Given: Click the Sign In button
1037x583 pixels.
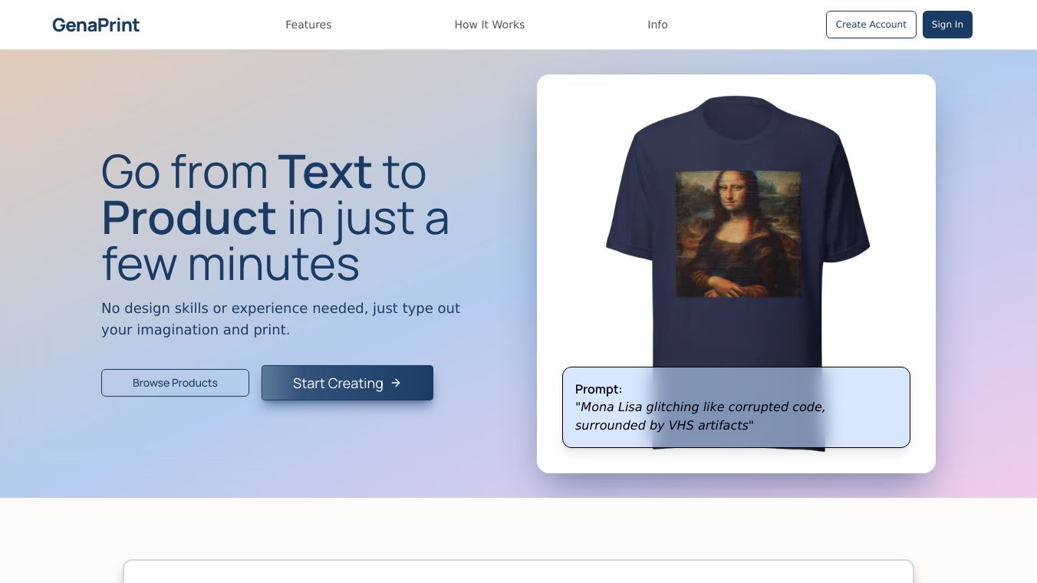Looking at the screenshot, I should (947, 25).
